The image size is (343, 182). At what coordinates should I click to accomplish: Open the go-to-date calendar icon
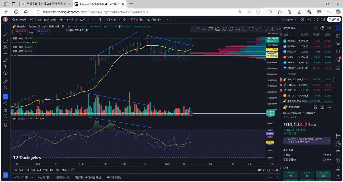(73, 170)
